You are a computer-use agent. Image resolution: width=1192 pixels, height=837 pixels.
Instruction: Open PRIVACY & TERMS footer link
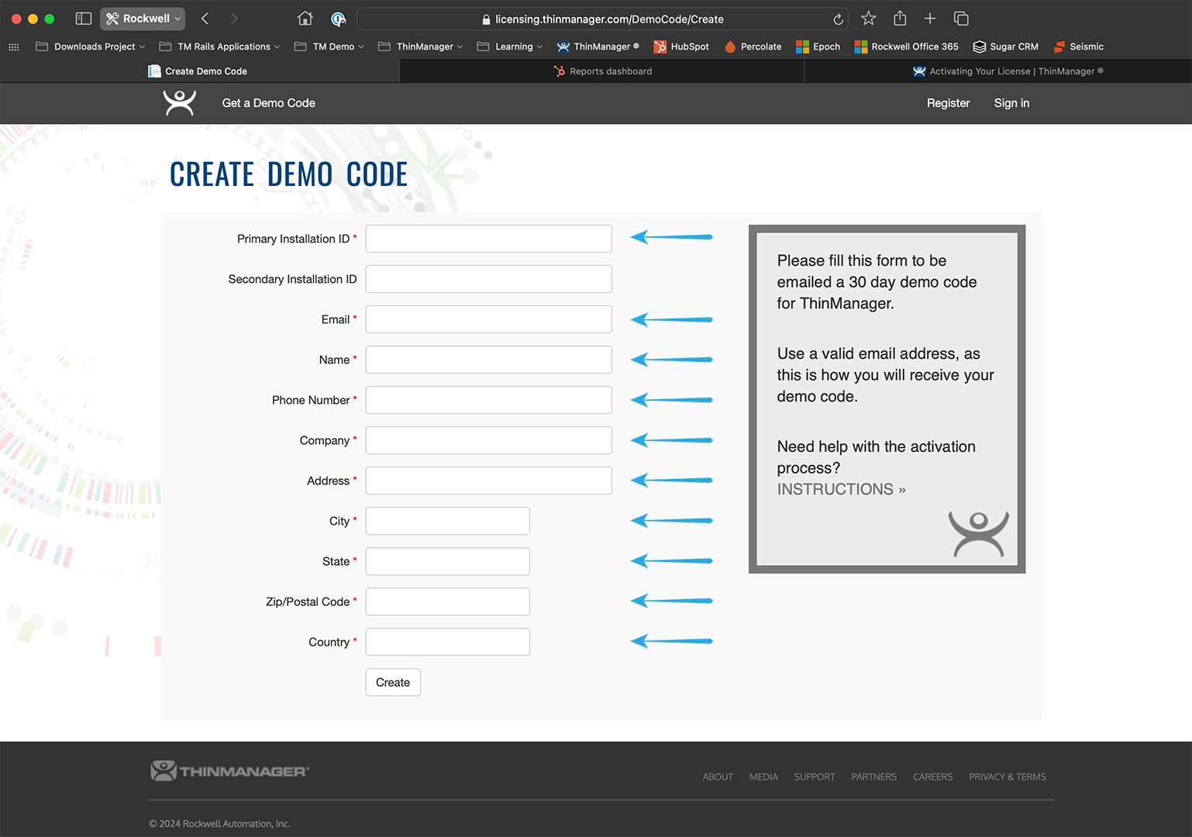pyautogui.click(x=1008, y=777)
